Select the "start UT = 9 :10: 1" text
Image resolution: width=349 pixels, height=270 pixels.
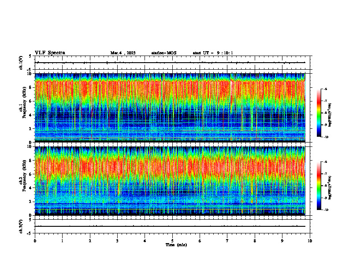(213, 53)
